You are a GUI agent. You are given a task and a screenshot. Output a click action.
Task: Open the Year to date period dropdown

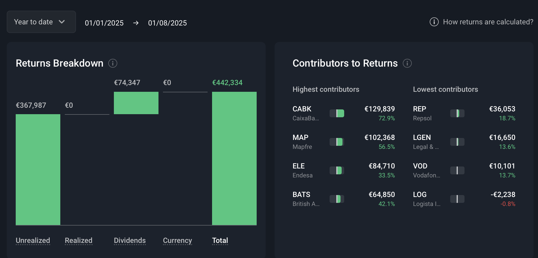[41, 22]
